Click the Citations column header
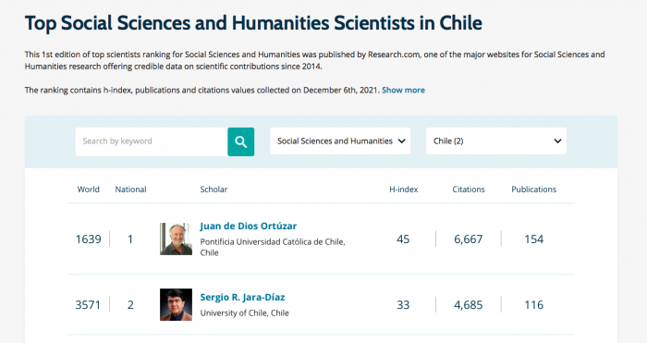 (469, 190)
